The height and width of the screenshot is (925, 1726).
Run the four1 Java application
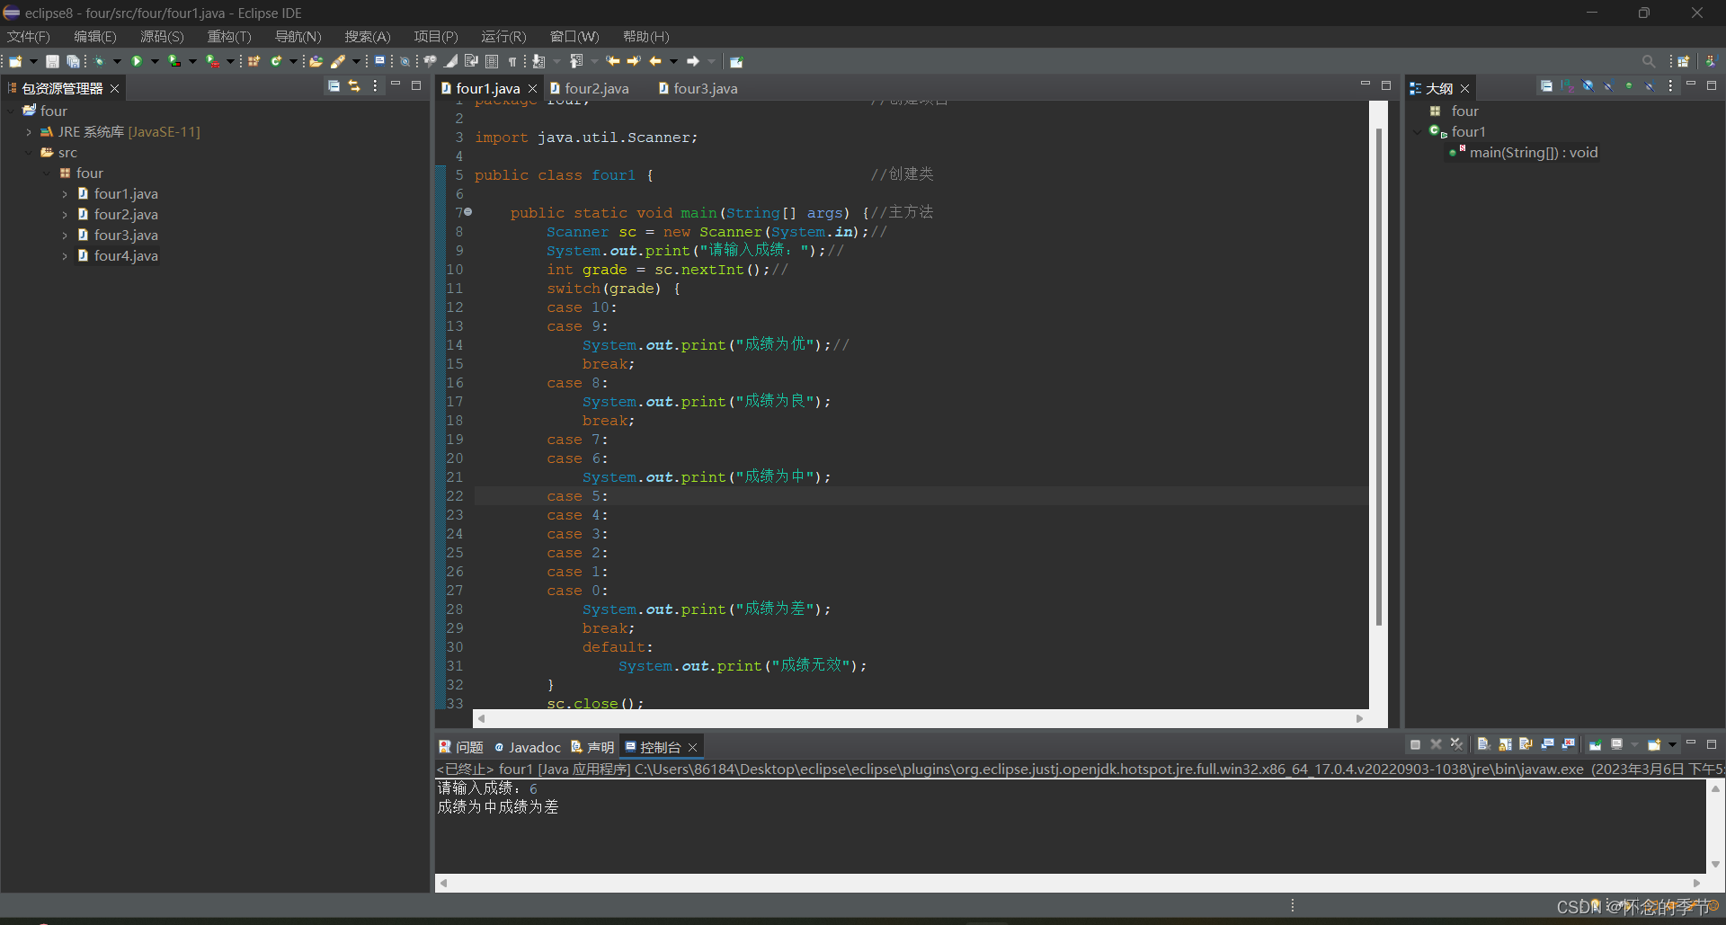(x=137, y=60)
